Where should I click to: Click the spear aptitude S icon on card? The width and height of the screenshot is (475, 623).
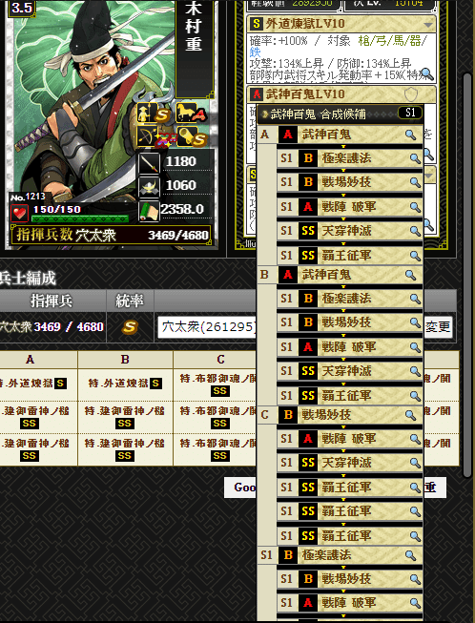click(153, 114)
